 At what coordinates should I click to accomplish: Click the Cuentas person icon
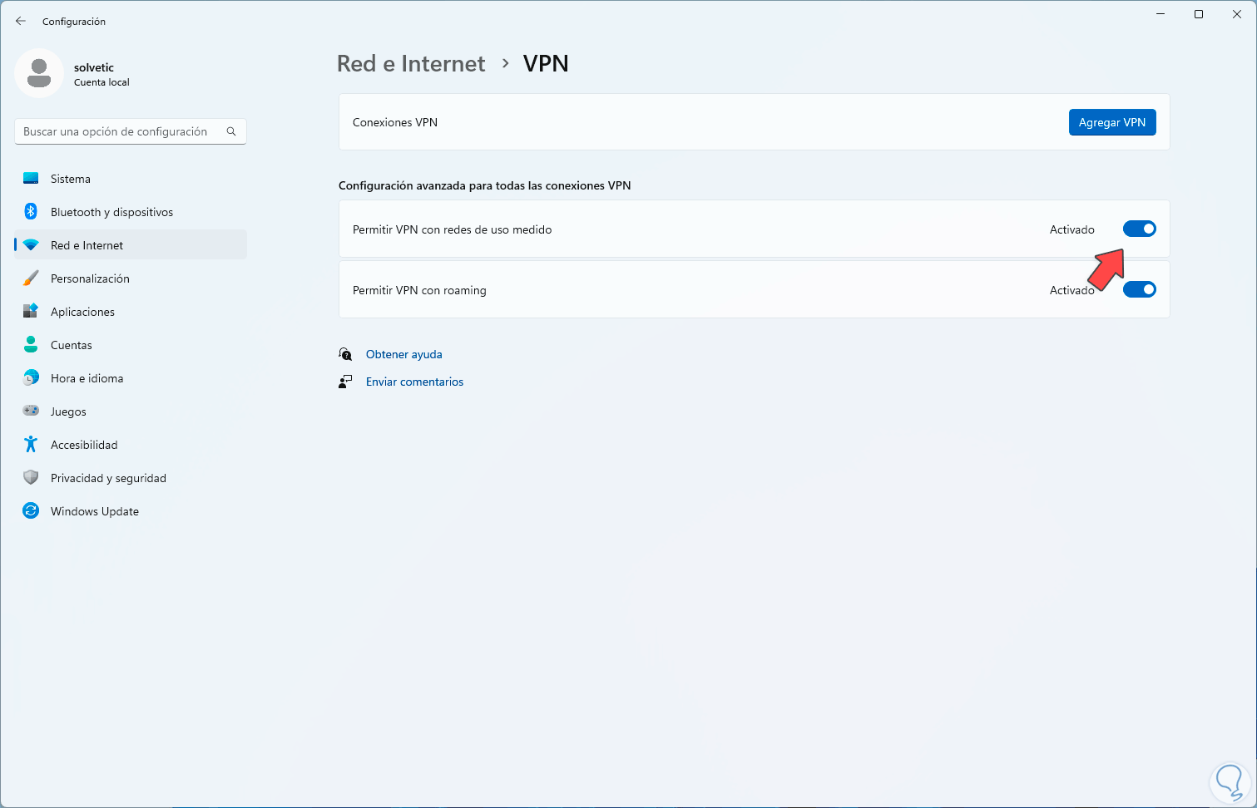(x=31, y=345)
